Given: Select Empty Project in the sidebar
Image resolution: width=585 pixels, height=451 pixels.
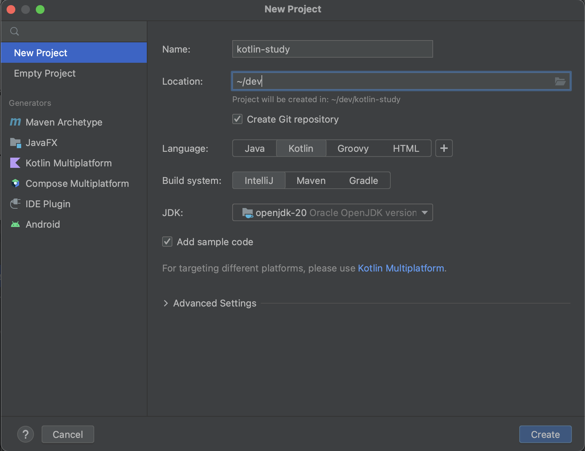Looking at the screenshot, I should (x=45, y=73).
